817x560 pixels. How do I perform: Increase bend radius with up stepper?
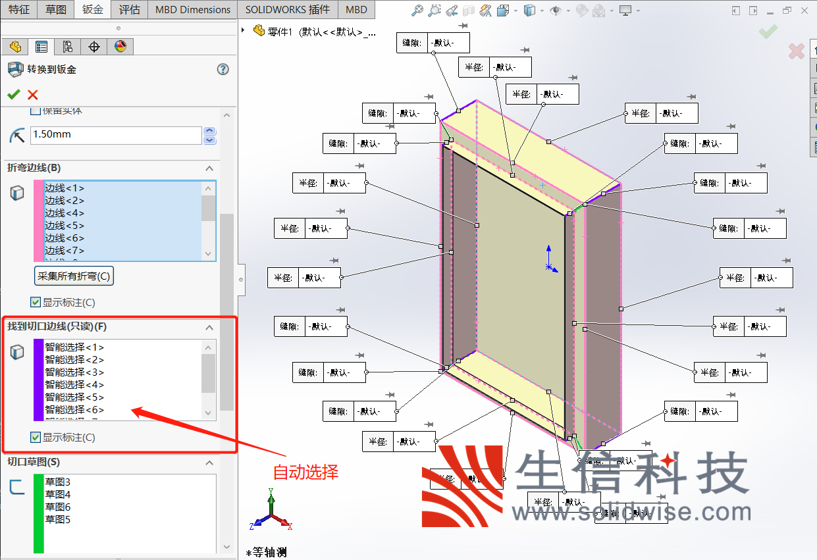210,131
